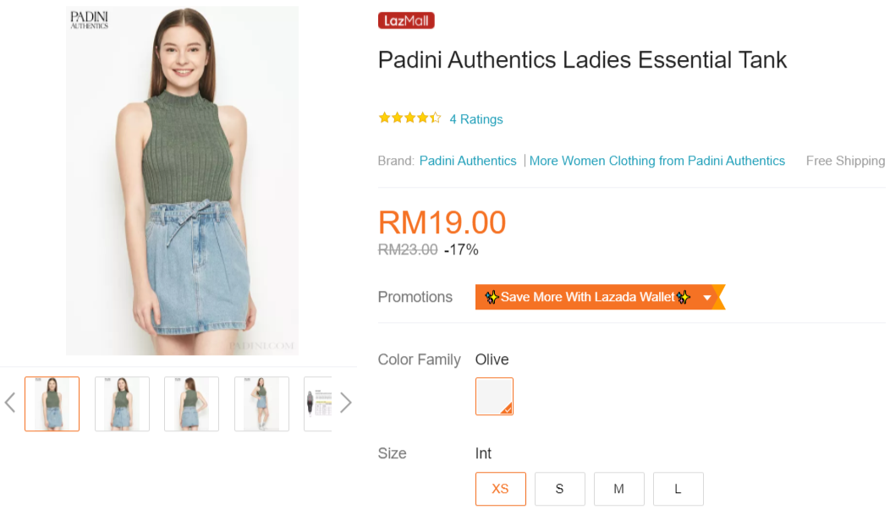View the fourth full-body thumbnail
This screenshot has width=890, height=526.
click(x=261, y=404)
